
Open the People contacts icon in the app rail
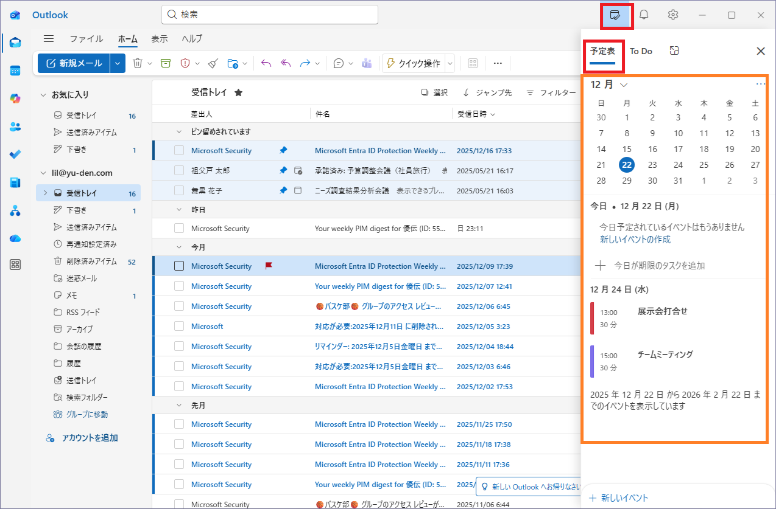[x=16, y=126]
